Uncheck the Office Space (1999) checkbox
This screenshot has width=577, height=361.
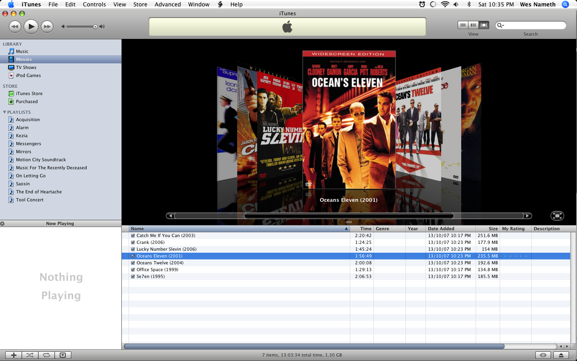tap(133, 270)
